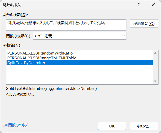Click the scroll up arrow in function list

tap(155, 53)
